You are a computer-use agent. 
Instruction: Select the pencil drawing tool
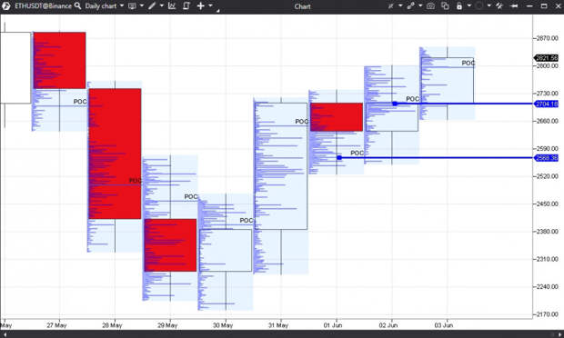point(152,6)
